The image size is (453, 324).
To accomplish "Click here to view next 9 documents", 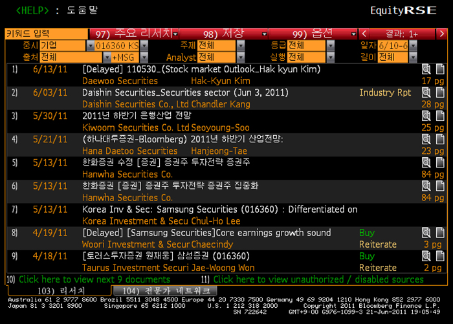I will pos(94,279).
